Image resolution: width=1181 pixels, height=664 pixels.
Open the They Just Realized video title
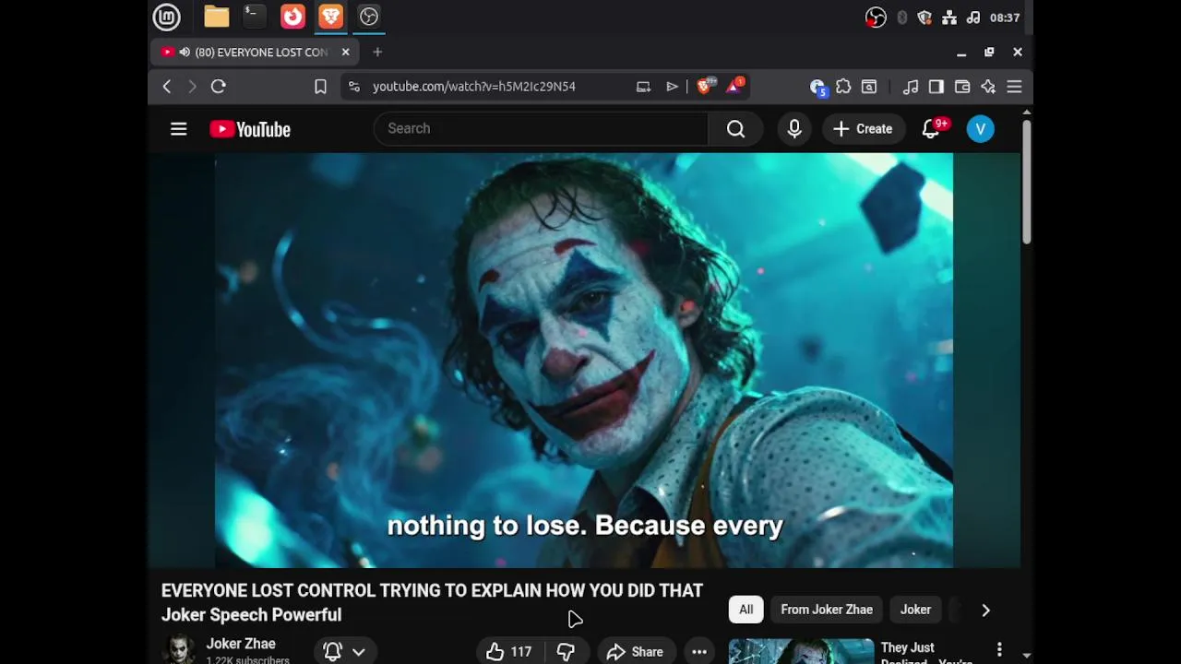pos(925,653)
